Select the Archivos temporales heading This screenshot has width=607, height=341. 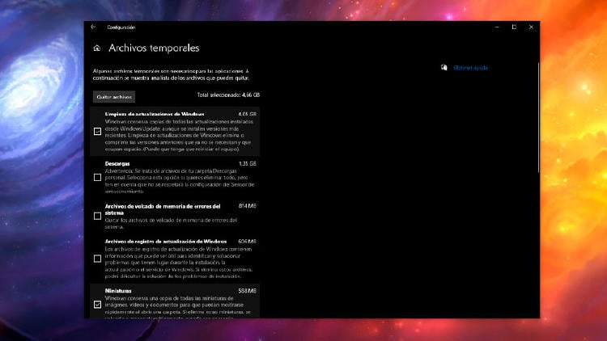point(154,48)
